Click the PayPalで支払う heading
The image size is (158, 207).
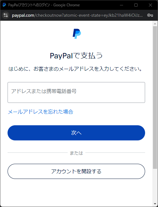tap(76, 56)
